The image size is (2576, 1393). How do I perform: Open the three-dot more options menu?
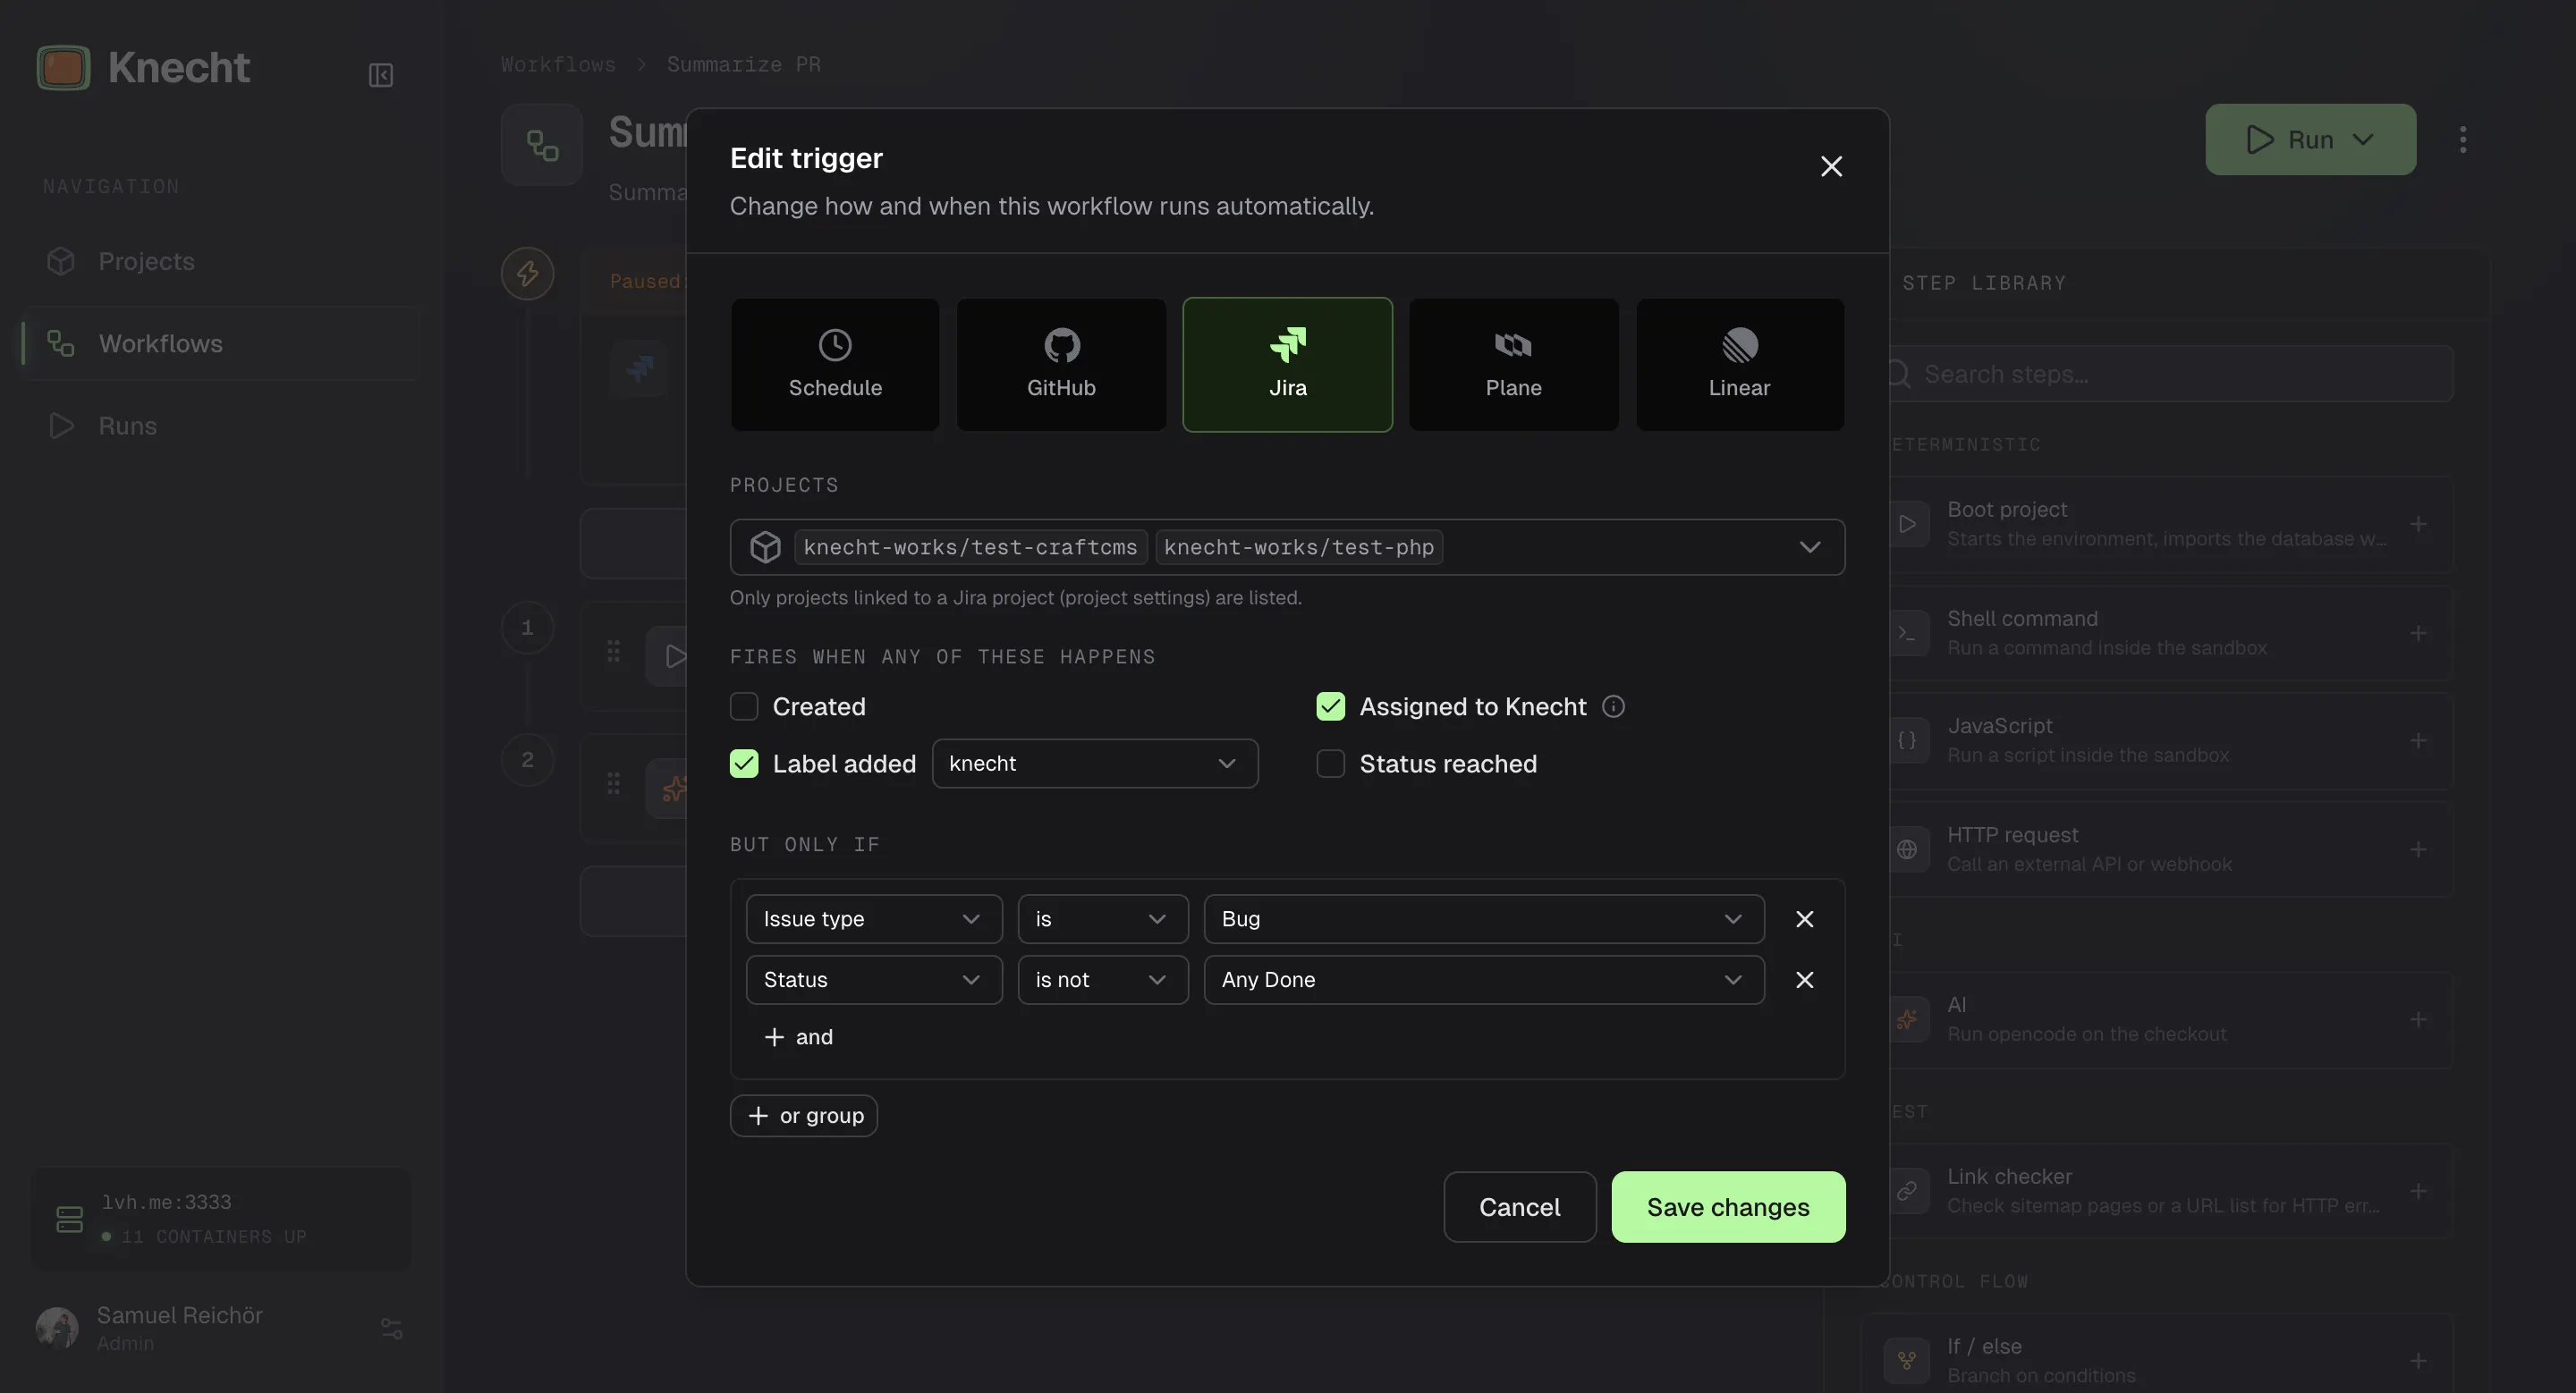[x=2463, y=139]
